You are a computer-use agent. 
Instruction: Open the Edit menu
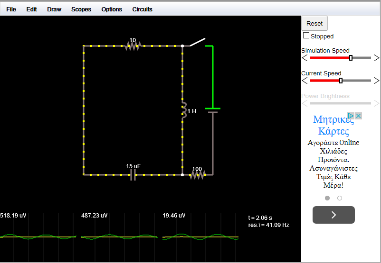point(31,9)
